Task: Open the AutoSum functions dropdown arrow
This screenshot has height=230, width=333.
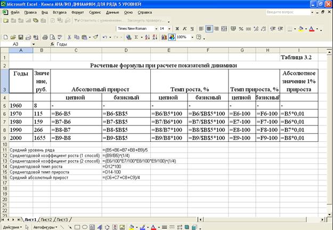Action: click(141, 37)
